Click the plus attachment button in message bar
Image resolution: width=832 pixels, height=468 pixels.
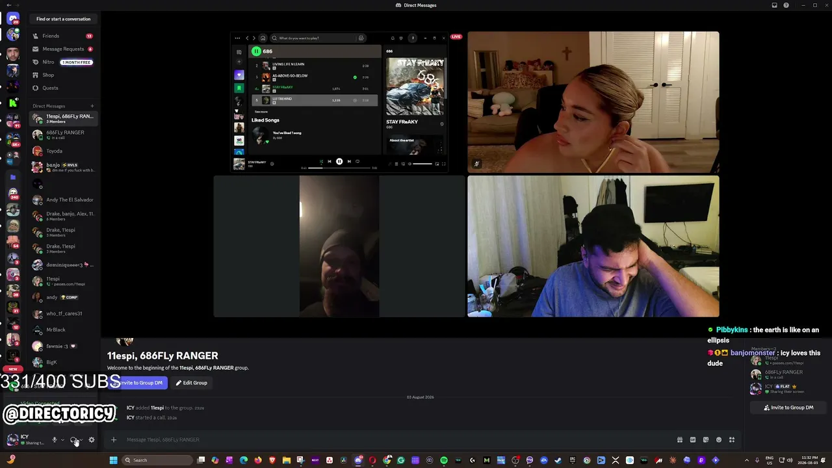click(x=113, y=439)
